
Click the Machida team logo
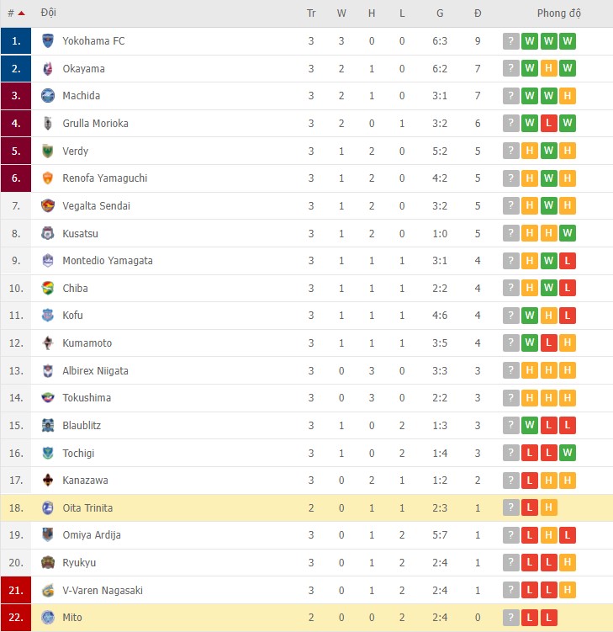pyautogui.click(x=48, y=96)
